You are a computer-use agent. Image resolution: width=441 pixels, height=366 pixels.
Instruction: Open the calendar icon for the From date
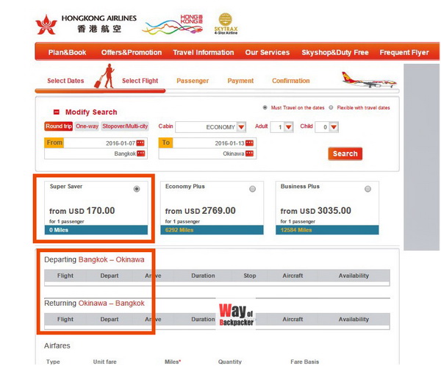click(x=140, y=143)
